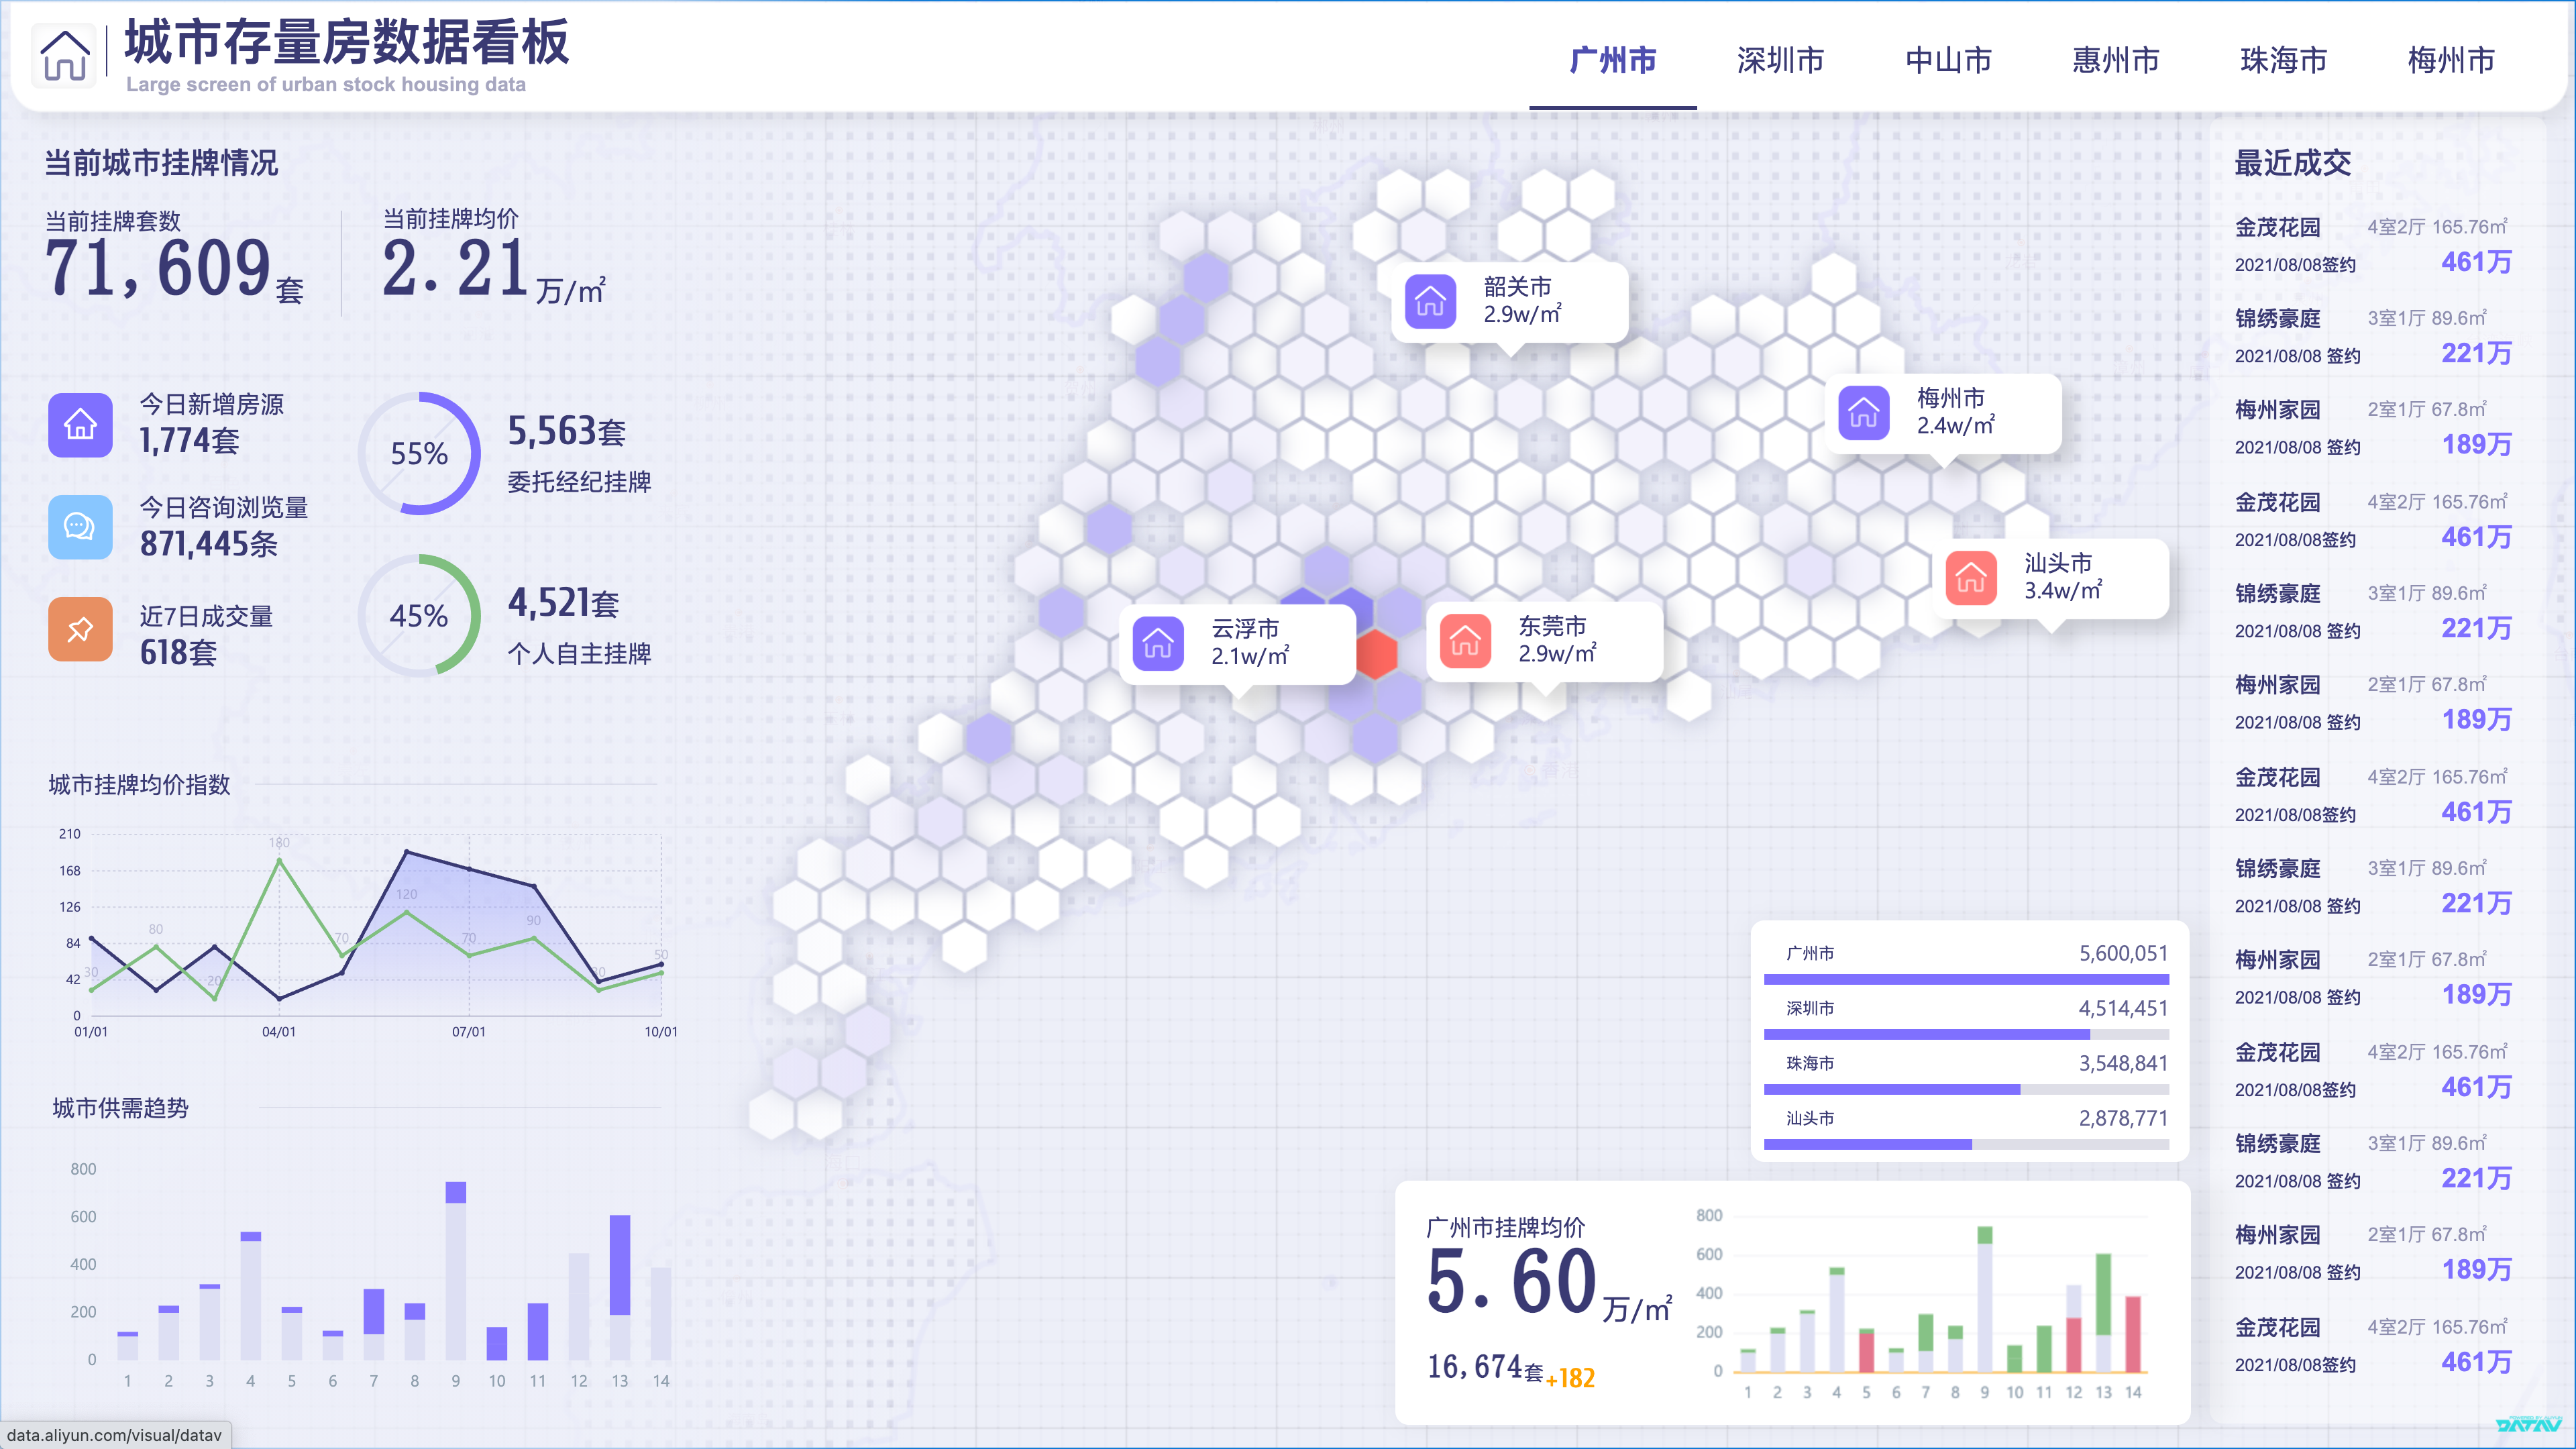
Task: Click the house logo beside dashboard title
Action: [x=65, y=55]
